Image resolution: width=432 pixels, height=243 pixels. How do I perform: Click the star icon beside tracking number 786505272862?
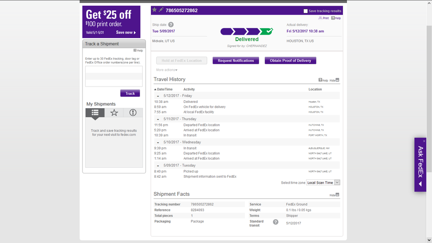coord(155,10)
